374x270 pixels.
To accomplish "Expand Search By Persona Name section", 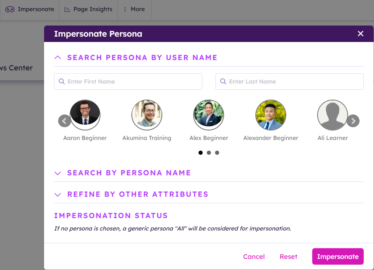I will tap(58, 173).
